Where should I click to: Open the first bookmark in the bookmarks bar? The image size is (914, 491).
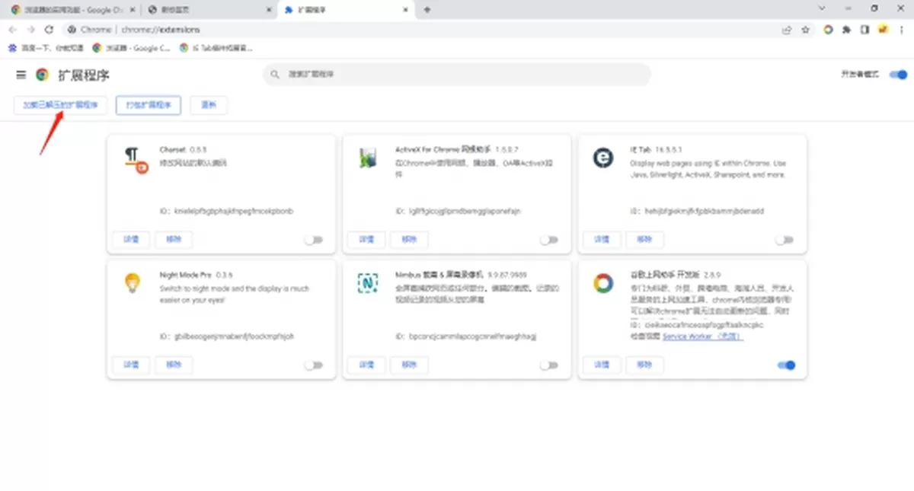[x=46, y=47]
